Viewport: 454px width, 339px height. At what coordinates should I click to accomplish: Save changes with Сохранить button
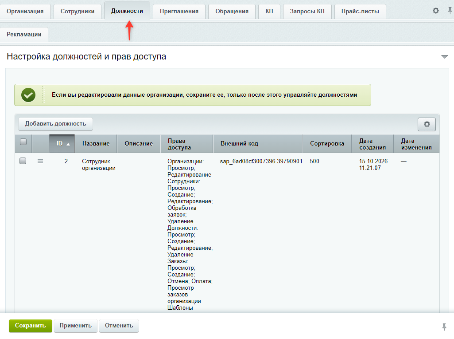coord(31,326)
